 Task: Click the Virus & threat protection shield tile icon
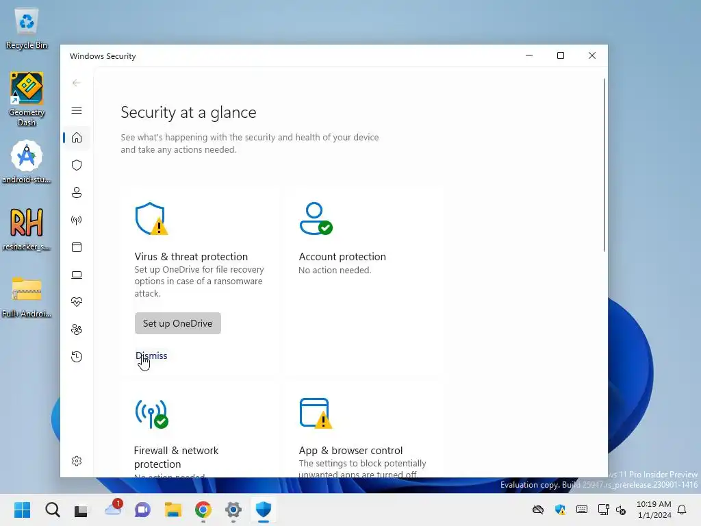point(151,218)
